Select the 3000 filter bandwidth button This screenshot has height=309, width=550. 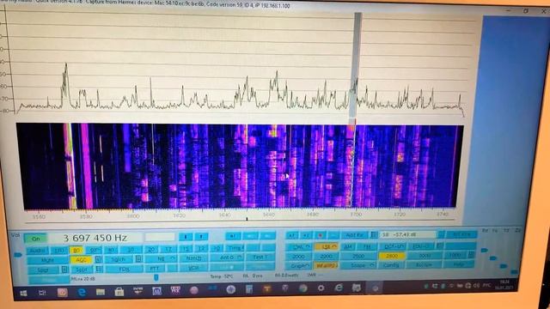click(425, 256)
